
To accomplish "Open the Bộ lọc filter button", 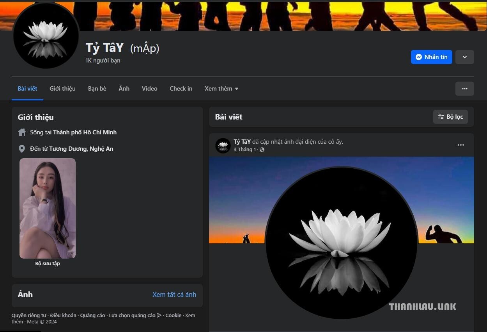I will pos(450,117).
